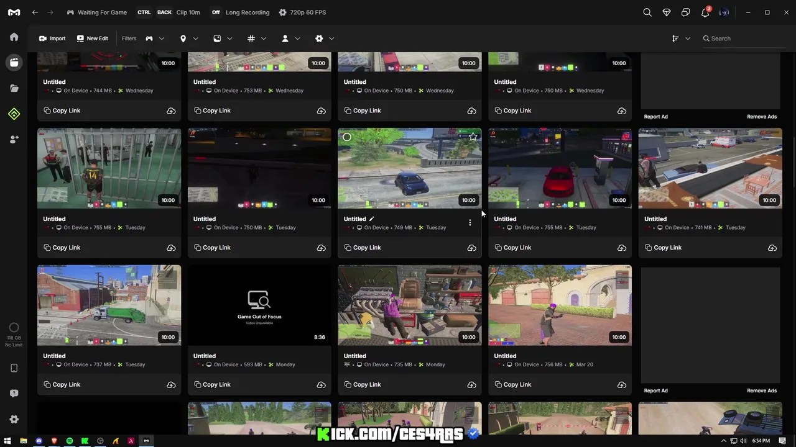Open the red car clip thumbnail
This screenshot has width=796, height=447.
point(560,168)
